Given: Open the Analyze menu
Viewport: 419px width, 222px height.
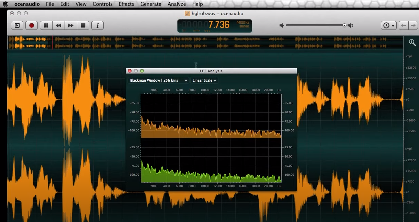Looking at the screenshot, I should (x=177, y=4).
